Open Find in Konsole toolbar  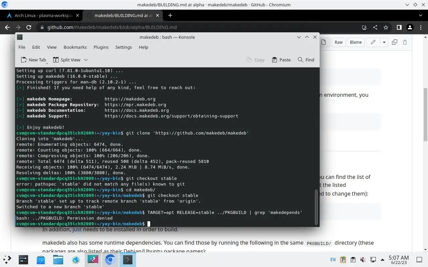click(306, 60)
